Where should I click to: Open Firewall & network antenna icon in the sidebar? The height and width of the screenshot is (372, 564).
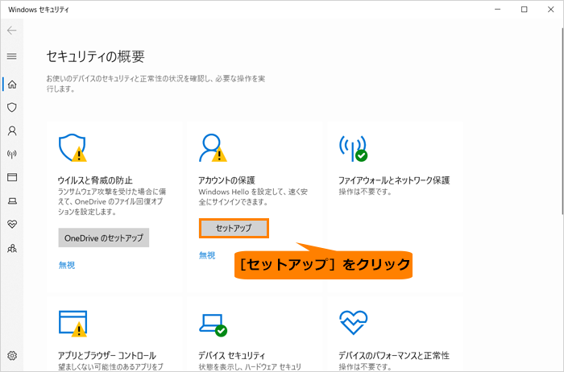(x=12, y=154)
